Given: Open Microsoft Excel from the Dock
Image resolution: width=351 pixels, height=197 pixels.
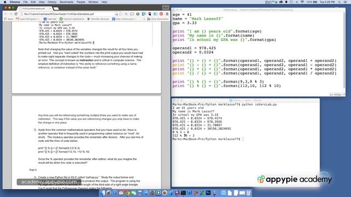Looking at the screenshot, I should (202, 193).
